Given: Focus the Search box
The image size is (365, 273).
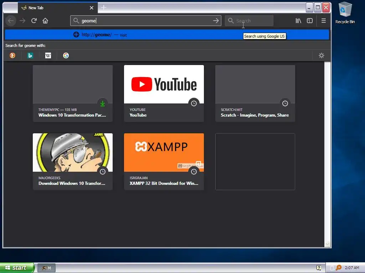Looking at the screenshot, I should point(249,21).
